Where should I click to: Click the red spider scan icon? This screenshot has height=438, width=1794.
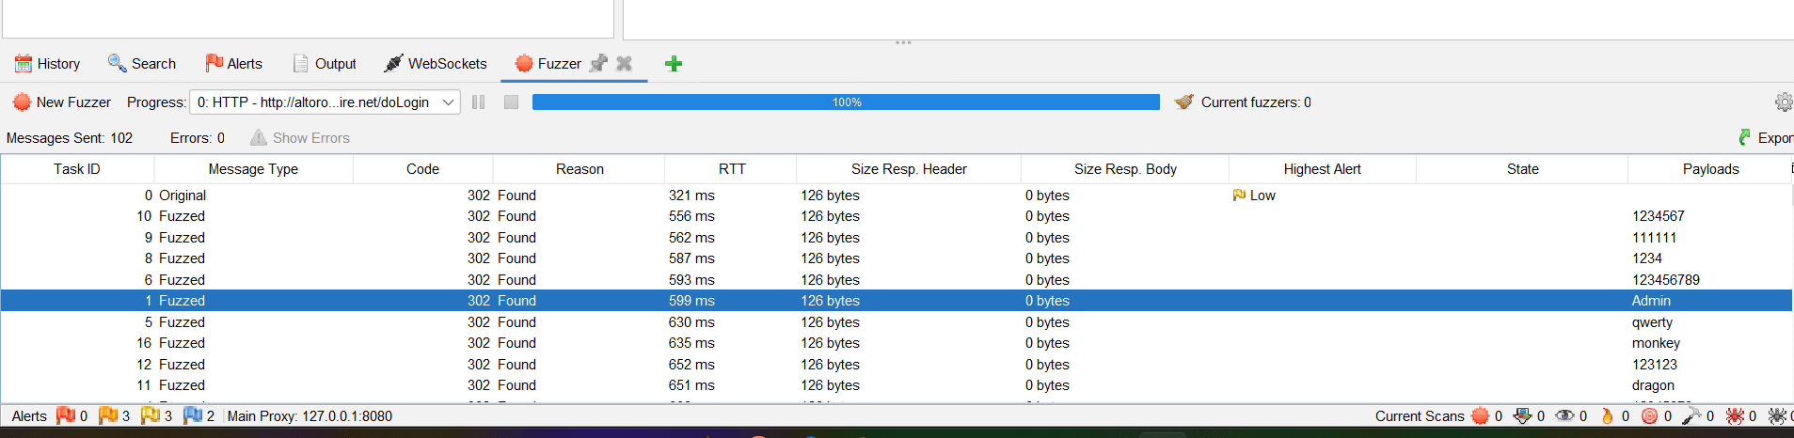point(1735,415)
